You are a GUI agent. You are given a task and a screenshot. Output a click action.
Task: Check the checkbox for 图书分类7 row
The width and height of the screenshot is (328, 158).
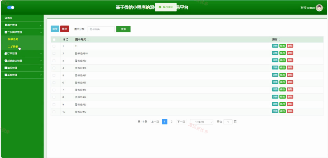pyautogui.click(x=54, y=75)
